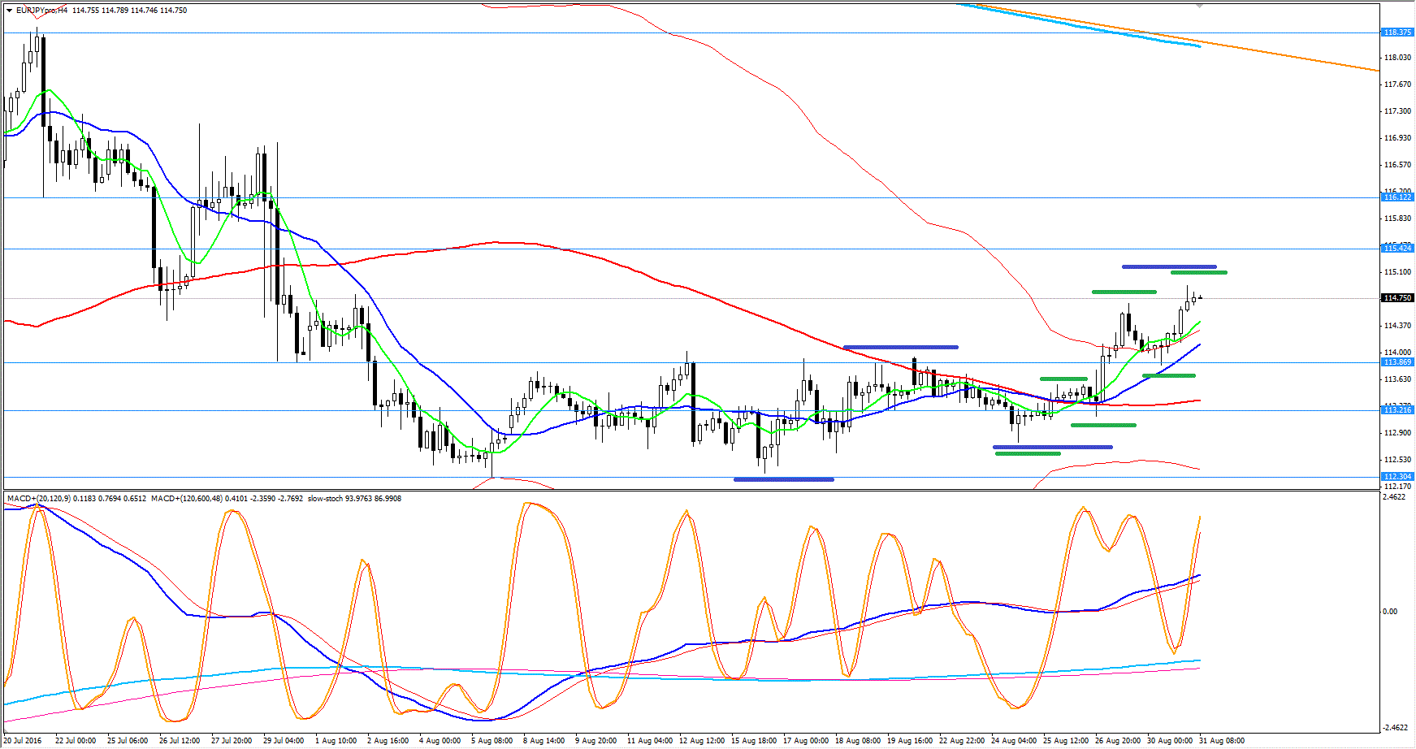Select the 115.424 horizontal line label
1416x749 pixels.
coord(1397,249)
